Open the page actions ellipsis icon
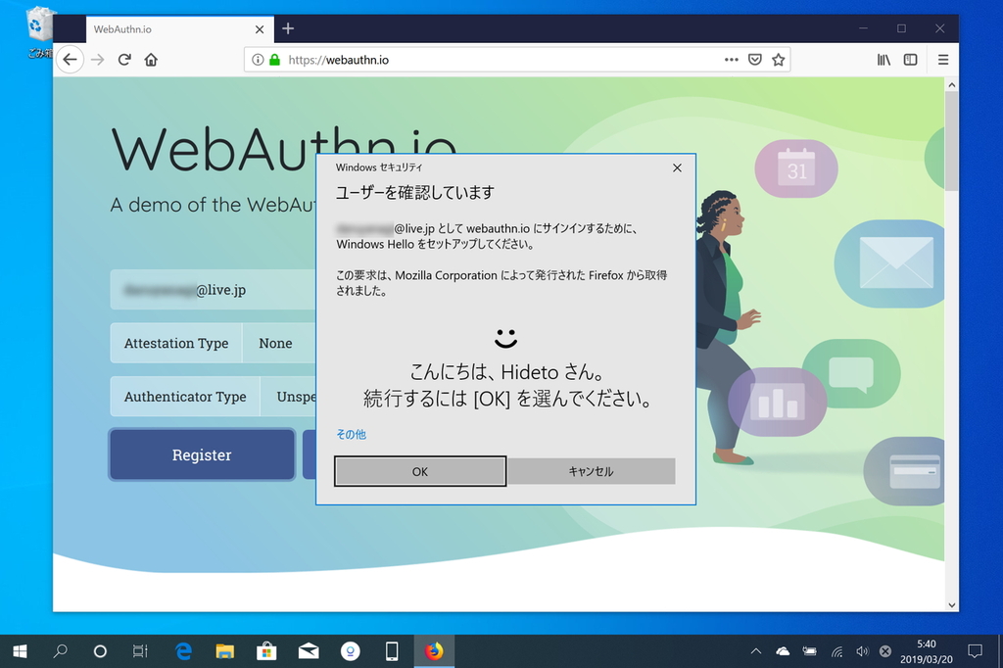Viewport: 1003px width, 668px height. point(731,60)
